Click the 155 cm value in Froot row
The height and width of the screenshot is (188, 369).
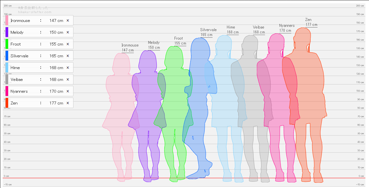pyautogui.click(x=56, y=44)
